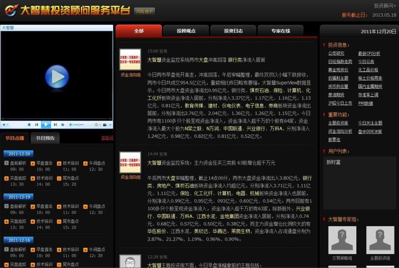
Task: Click the 风险提示 button by the logo
Action: [144, 12]
